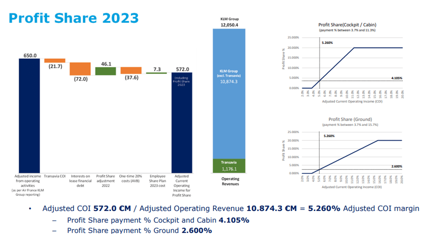The height and width of the screenshot is (248, 440).
Task: Click 'Adjusted Current Operating Income for Profit Share' label
Action: [x=182, y=186]
